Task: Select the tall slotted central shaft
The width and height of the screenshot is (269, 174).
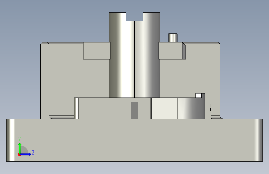Action: [135, 55]
